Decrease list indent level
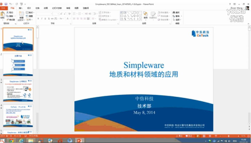This screenshot has width=251, height=143. (x=87, y=14)
